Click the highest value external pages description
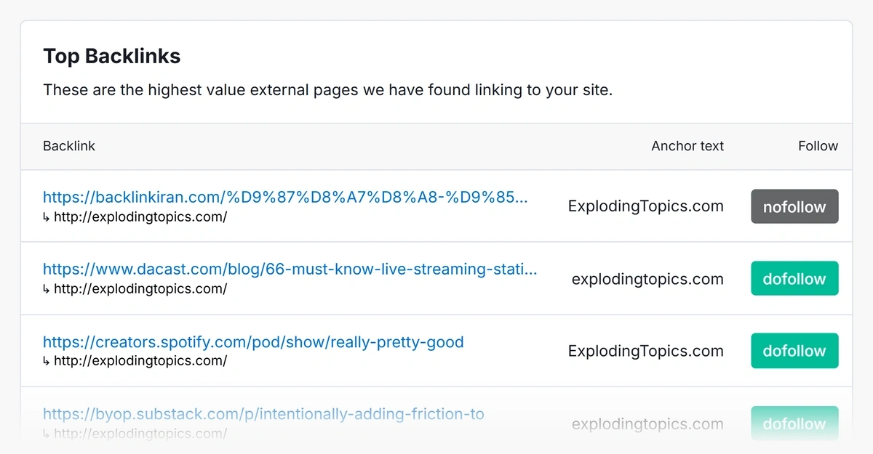This screenshot has height=454, width=873. point(327,91)
